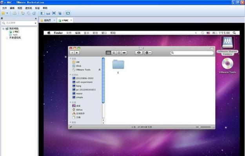Revert virtual machine to previous snapshot
245x156 pixels.
point(29,13)
